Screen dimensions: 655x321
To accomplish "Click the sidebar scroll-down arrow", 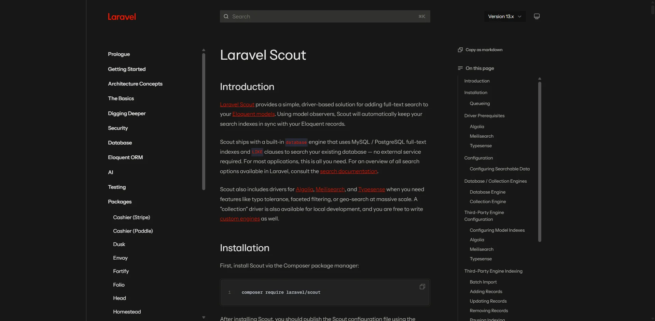I will pos(204,317).
